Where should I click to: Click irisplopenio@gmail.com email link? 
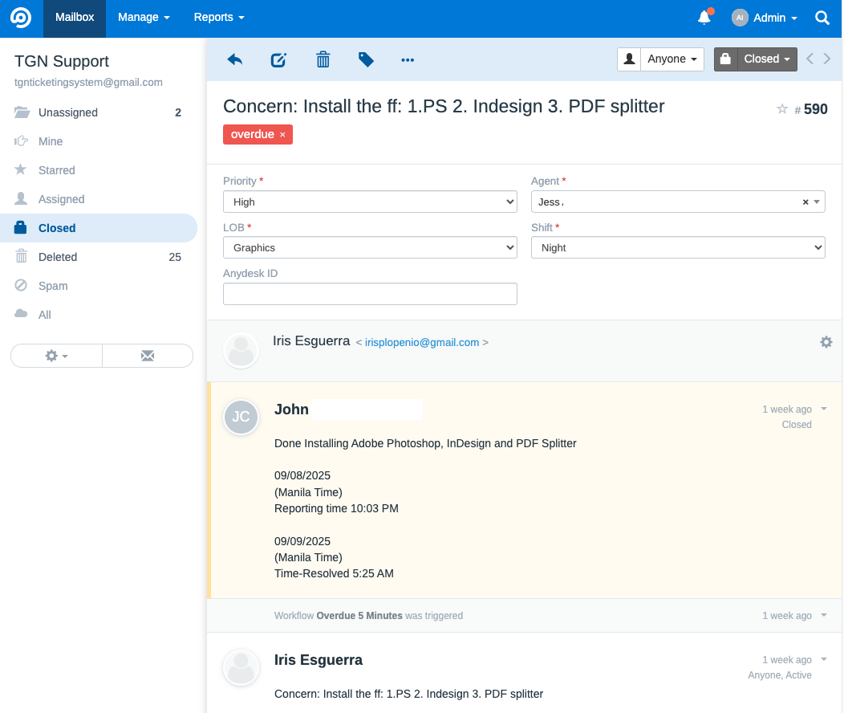point(422,342)
